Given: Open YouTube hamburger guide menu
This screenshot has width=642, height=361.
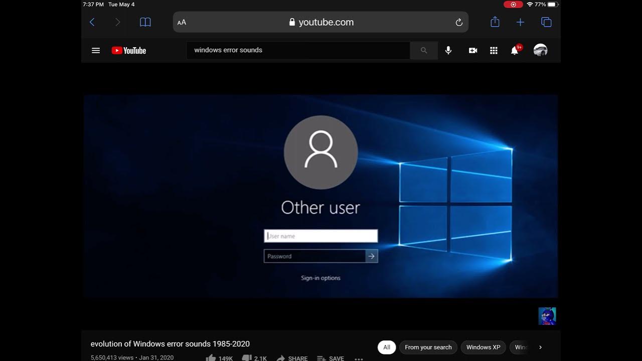Looking at the screenshot, I should coord(96,50).
